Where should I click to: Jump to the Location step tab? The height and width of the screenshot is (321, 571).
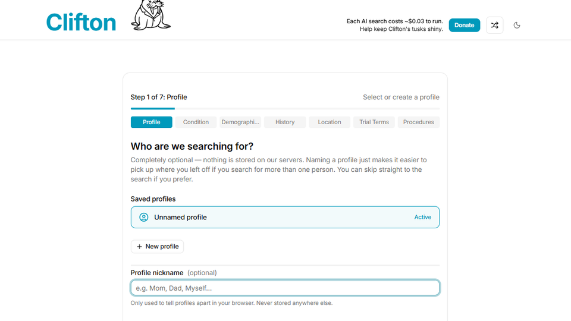(x=330, y=122)
